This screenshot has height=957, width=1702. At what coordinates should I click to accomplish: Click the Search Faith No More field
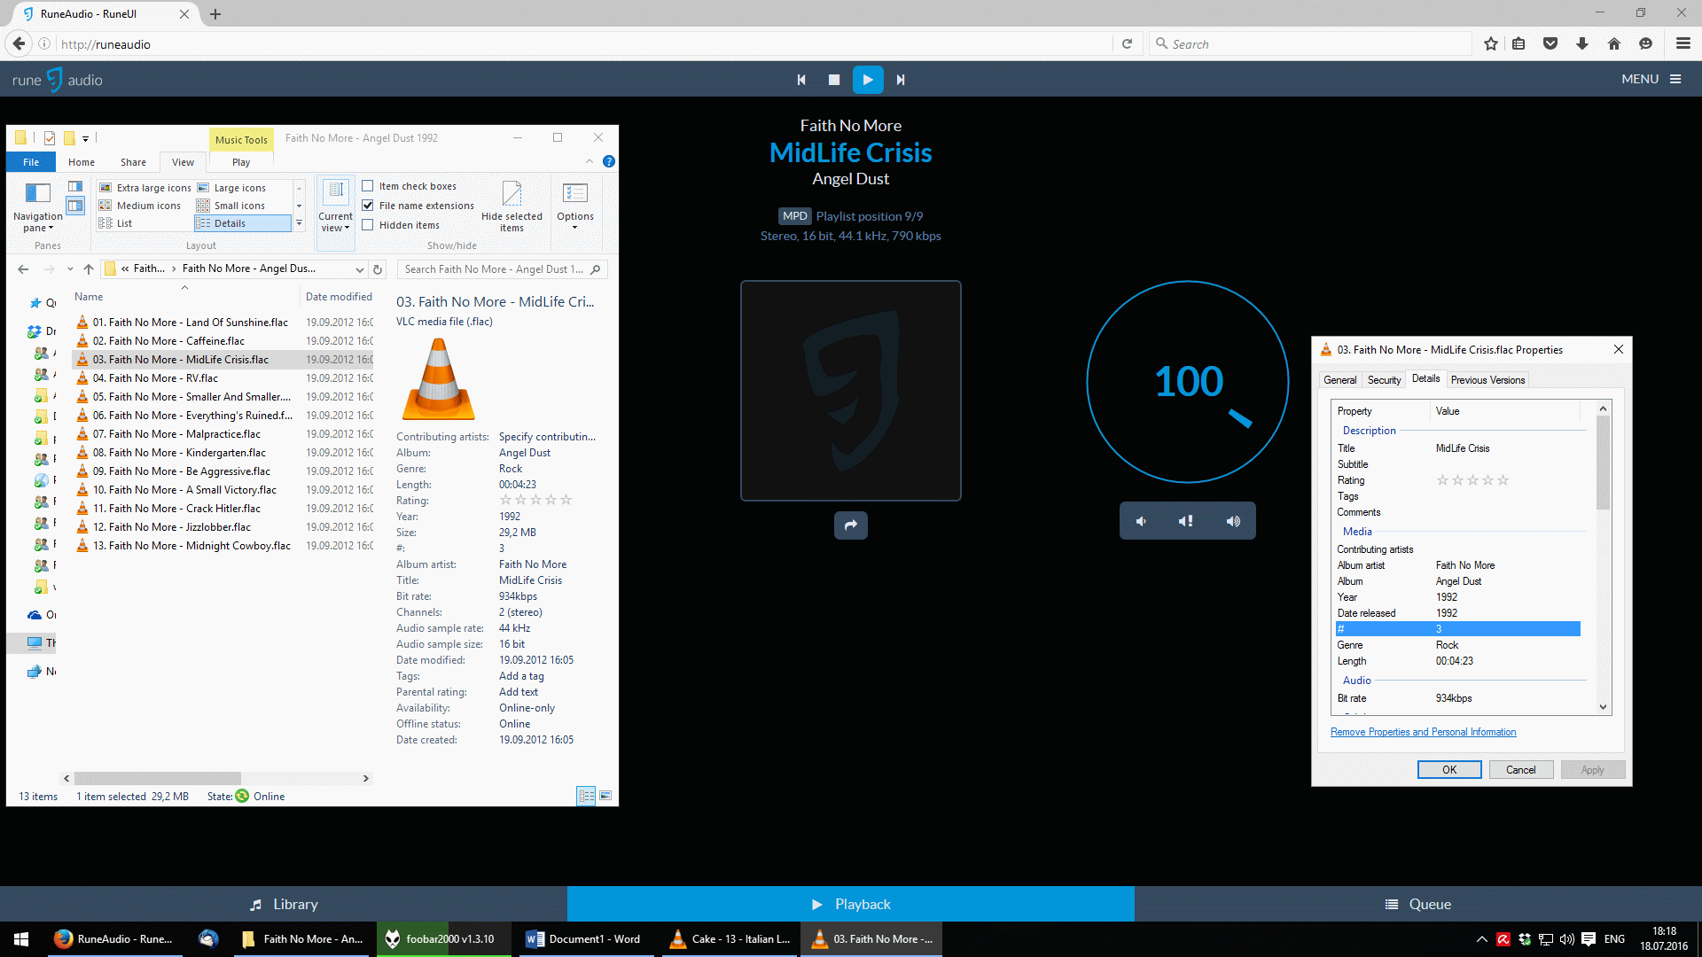pos(503,269)
